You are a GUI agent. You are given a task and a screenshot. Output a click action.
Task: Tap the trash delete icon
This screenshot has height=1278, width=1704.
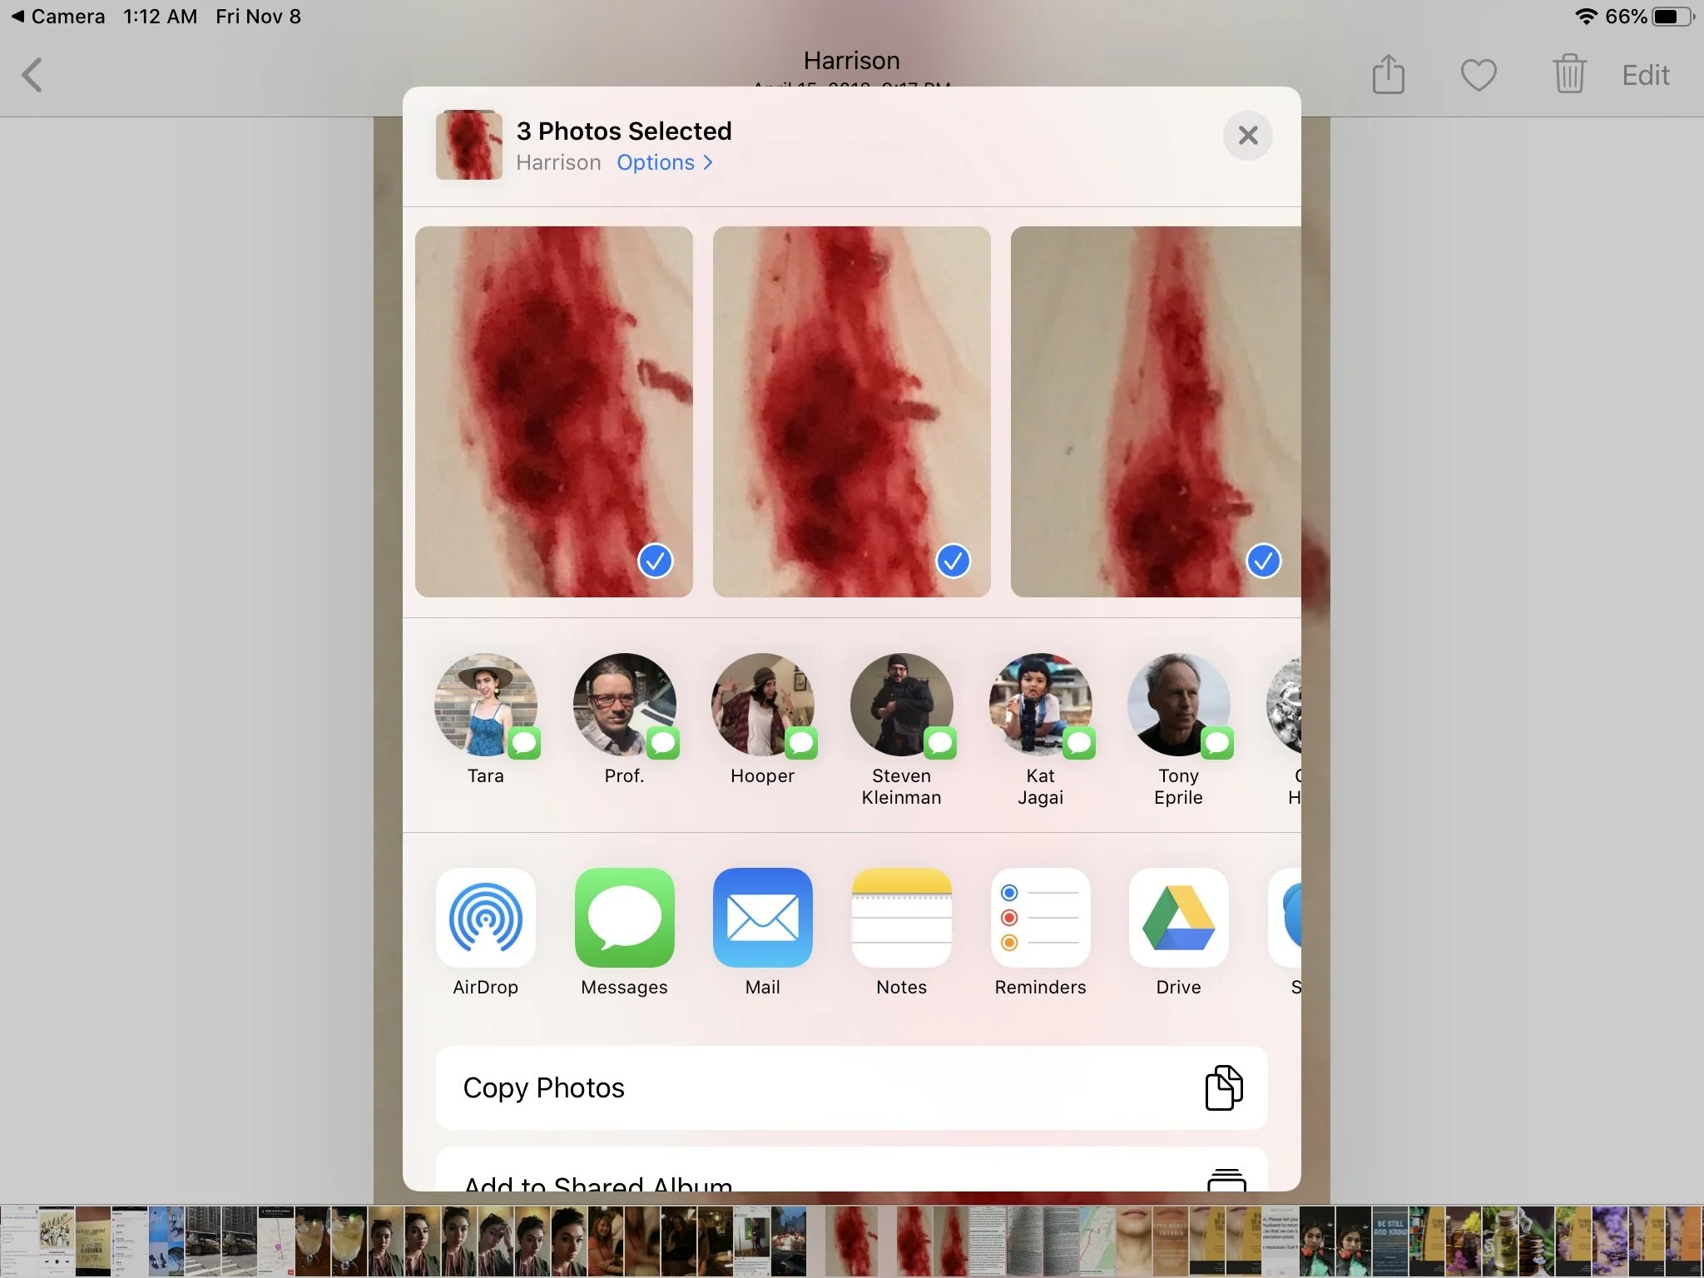[x=1568, y=76]
